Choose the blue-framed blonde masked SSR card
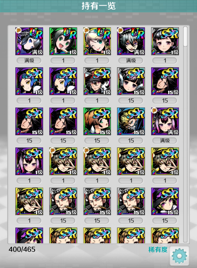 tap(131, 121)
